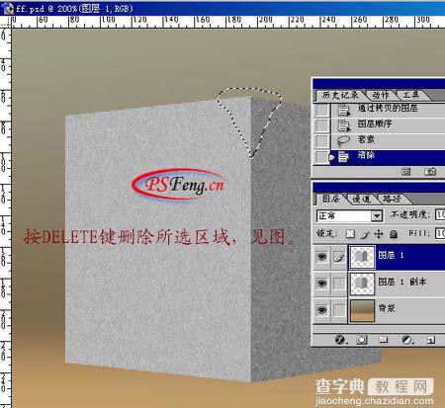Viewport: 445px width, 408px height.
Task: Select the layer named 图层 1 副本
Action: tap(402, 282)
